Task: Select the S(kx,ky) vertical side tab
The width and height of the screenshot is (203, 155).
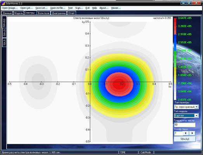Action: click(x=4, y=22)
